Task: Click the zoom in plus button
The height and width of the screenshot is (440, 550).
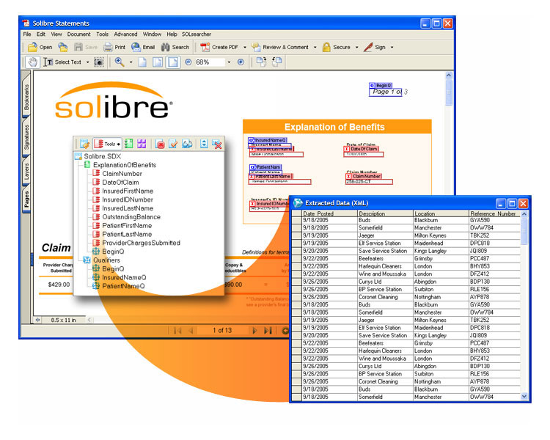Action: point(241,62)
